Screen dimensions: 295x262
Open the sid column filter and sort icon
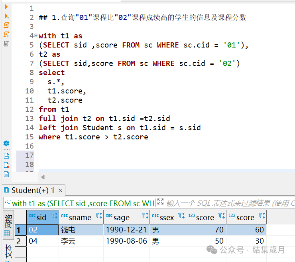[54, 215]
